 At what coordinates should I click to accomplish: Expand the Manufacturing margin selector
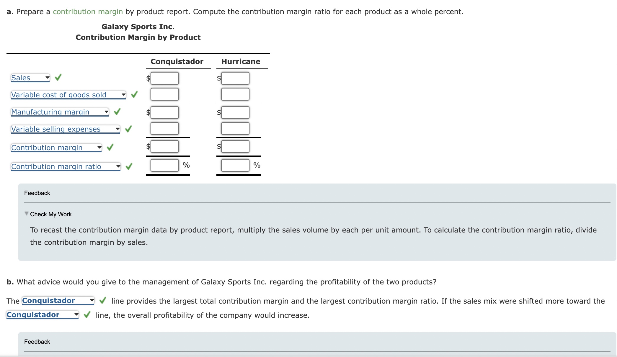tap(106, 112)
